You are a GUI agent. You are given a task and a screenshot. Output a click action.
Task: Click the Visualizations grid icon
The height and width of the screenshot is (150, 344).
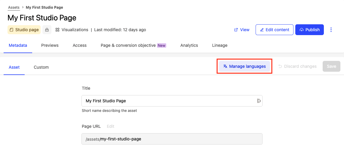pyautogui.click(x=57, y=30)
